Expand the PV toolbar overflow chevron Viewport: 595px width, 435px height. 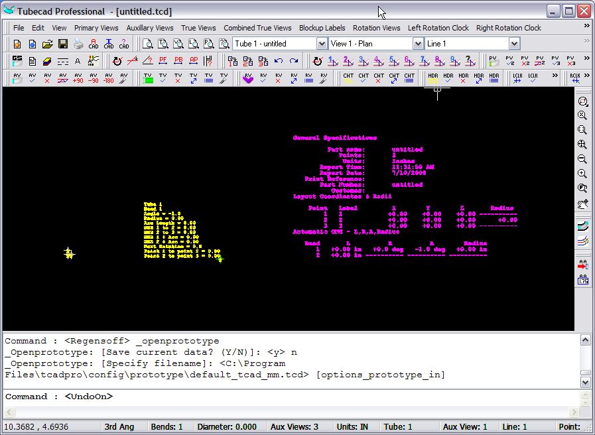point(586,58)
